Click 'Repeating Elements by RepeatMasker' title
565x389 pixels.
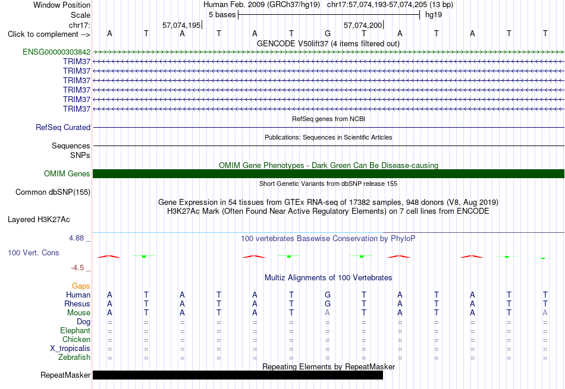pyautogui.click(x=329, y=366)
